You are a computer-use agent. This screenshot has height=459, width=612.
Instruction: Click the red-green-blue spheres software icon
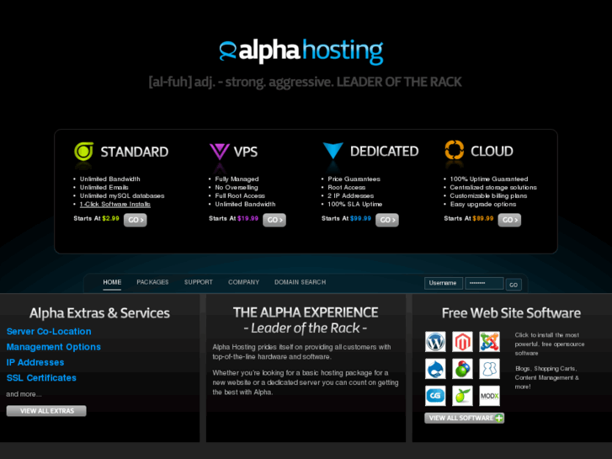point(462,369)
